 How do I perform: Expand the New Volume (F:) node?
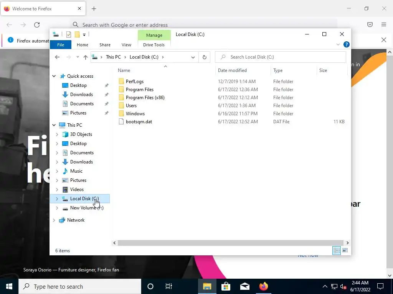point(57,208)
